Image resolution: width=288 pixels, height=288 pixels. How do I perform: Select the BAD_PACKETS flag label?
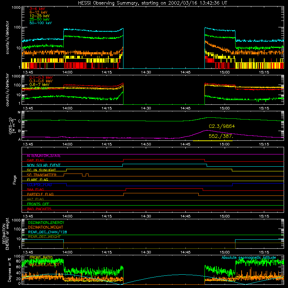(39, 209)
